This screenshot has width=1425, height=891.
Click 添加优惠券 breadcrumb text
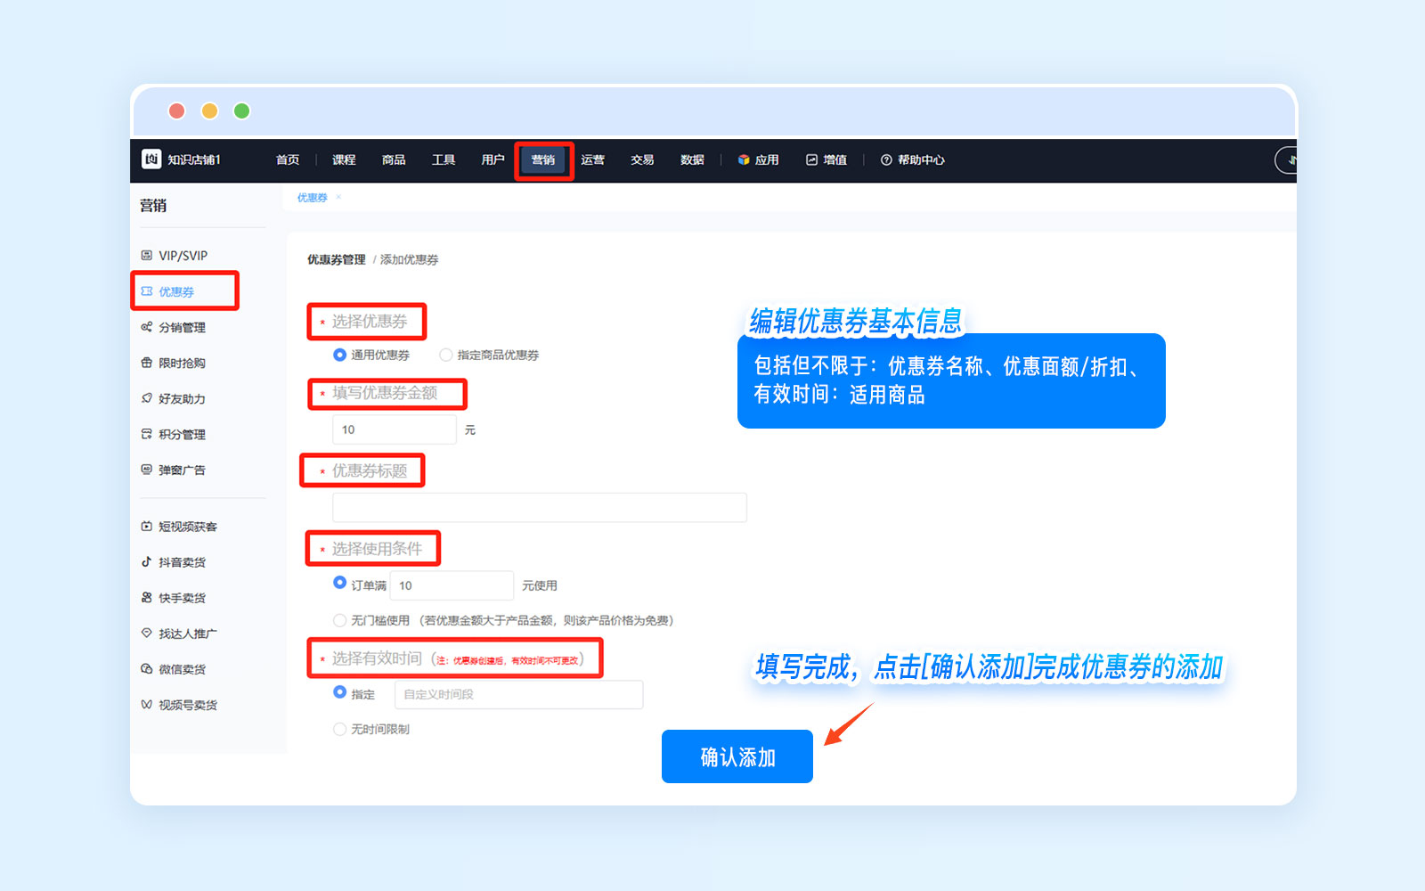coord(410,259)
